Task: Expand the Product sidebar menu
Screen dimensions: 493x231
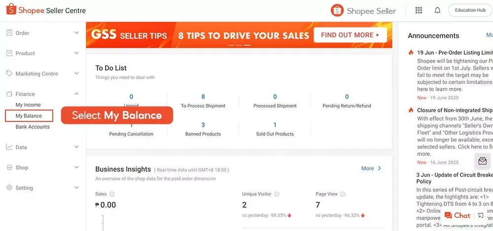Action: 43,53
